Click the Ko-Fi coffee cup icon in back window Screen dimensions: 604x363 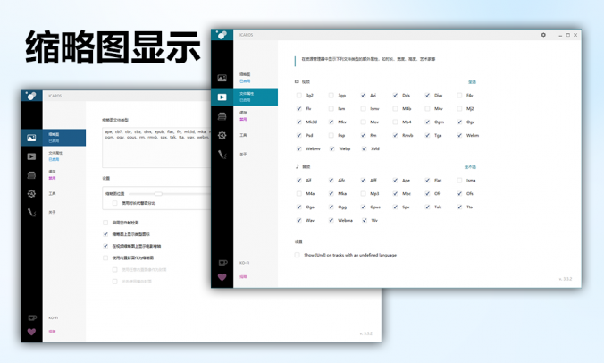tap(32, 318)
